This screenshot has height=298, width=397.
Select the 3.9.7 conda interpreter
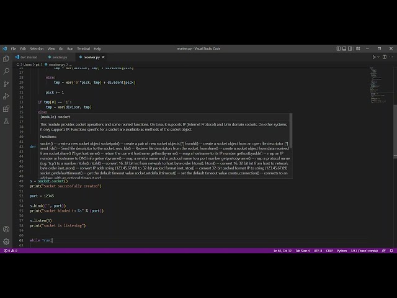364,251
